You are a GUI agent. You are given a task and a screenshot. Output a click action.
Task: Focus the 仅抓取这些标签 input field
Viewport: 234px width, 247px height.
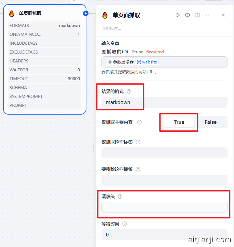[164, 153]
